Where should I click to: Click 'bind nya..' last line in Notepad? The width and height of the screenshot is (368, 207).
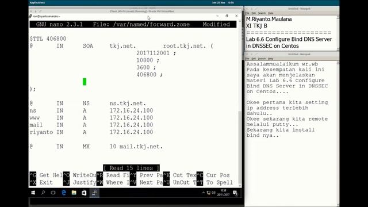click(263, 136)
